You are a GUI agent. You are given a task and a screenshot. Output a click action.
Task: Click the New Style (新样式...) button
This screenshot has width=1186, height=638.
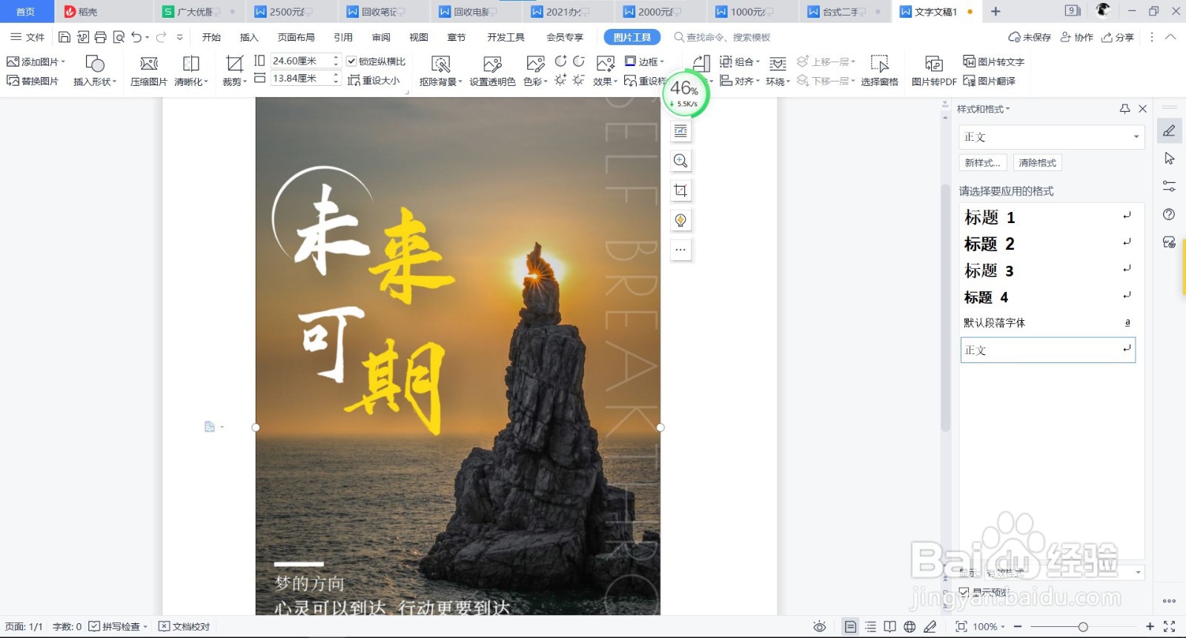coord(983,163)
